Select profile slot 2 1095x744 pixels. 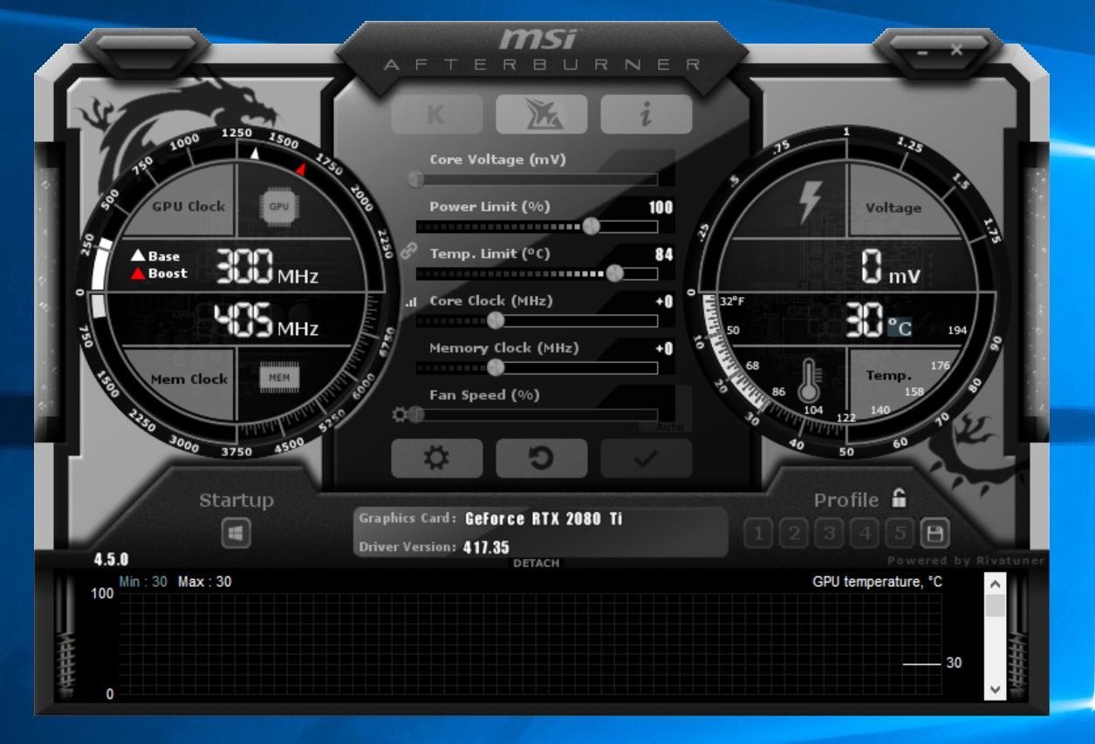click(x=793, y=533)
